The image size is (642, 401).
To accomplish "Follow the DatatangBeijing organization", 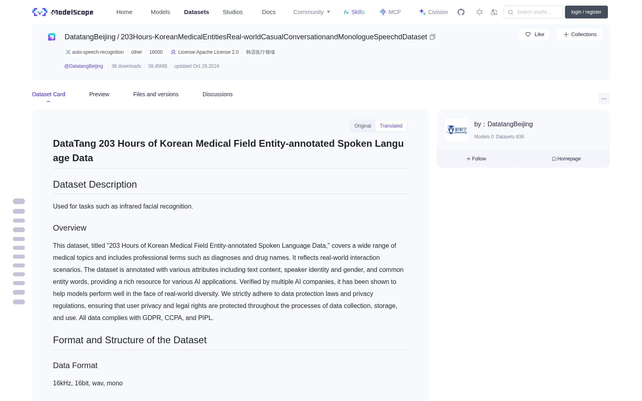I will (476, 159).
